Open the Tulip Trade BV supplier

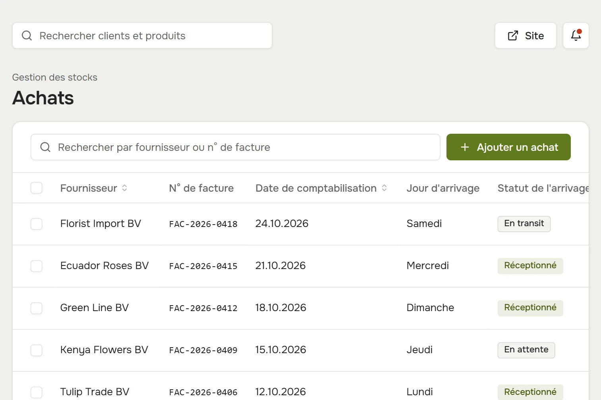click(95, 392)
